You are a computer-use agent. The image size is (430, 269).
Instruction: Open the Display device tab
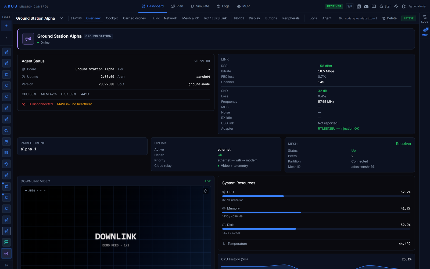click(254, 18)
